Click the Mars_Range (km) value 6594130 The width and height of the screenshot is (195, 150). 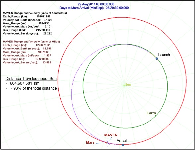[x=44, y=23]
